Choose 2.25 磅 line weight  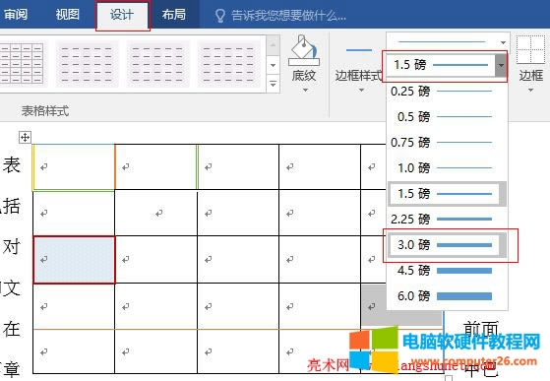tap(448, 220)
